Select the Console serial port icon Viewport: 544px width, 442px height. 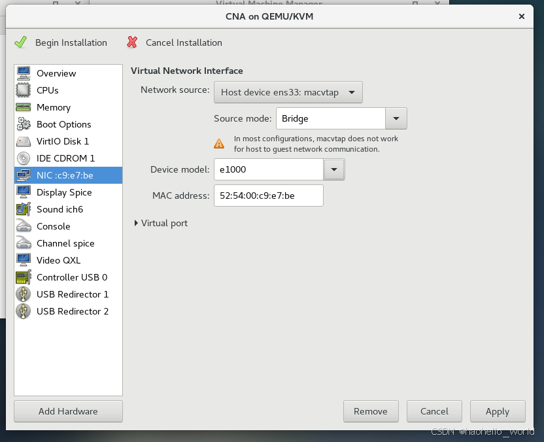[24, 226]
